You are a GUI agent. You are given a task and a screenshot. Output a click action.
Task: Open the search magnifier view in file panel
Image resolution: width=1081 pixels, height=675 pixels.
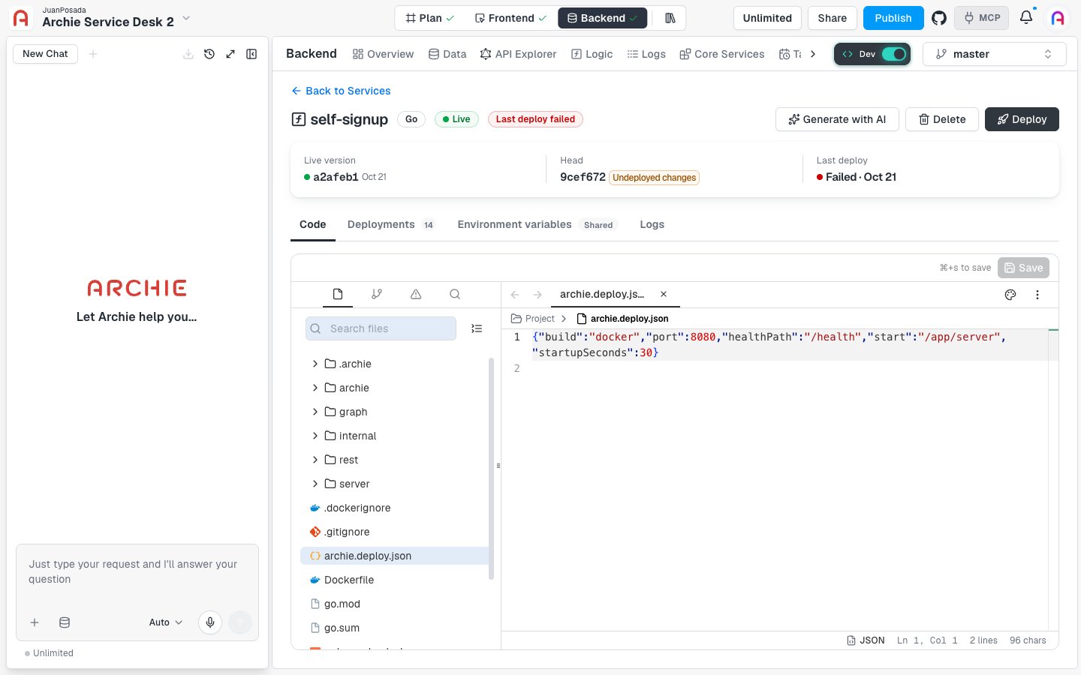tap(455, 294)
